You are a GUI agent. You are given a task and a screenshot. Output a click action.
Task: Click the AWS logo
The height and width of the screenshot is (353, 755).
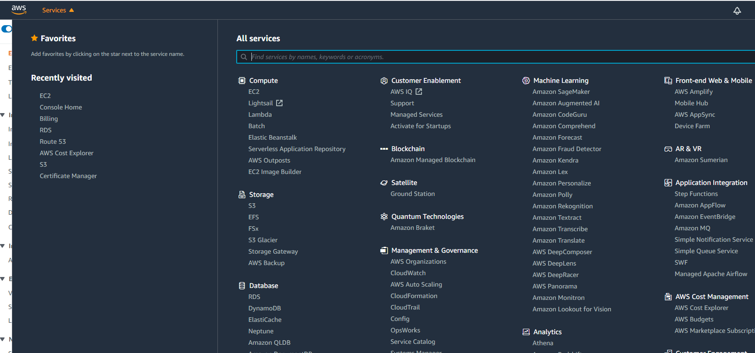click(x=19, y=10)
